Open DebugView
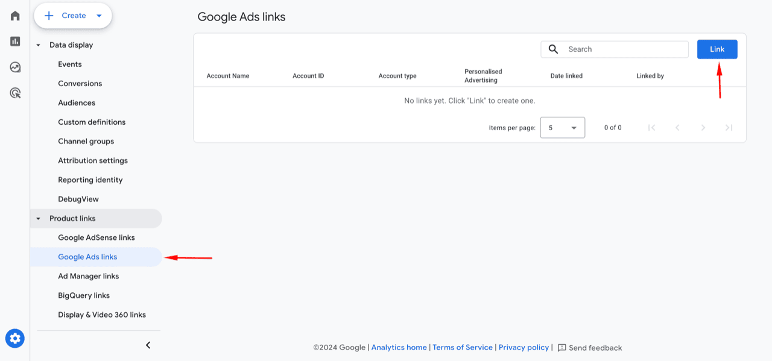The height and width of the screenshot is (361, 772). pos(78,199)
